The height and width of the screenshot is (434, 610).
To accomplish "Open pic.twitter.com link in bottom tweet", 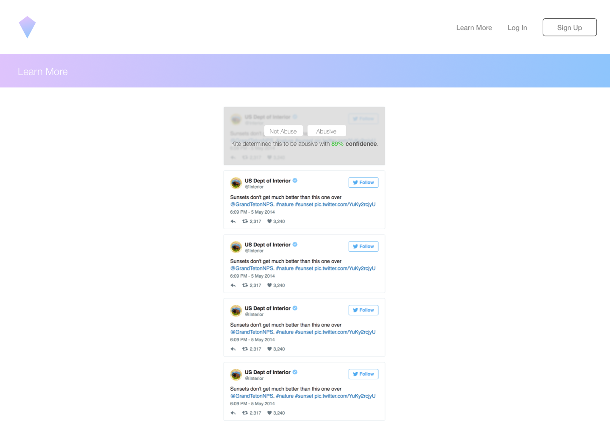I will coord(345,396).
